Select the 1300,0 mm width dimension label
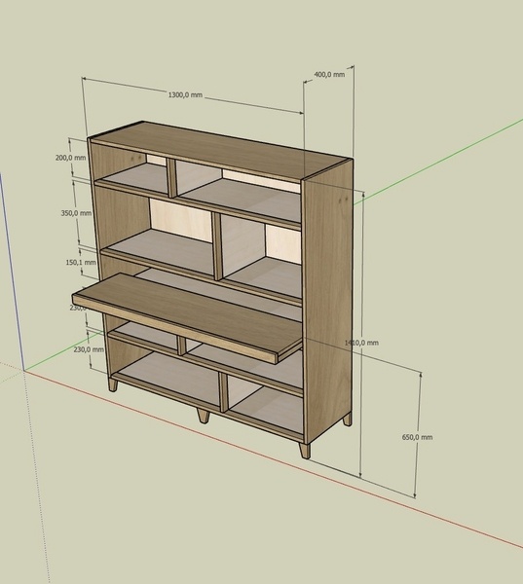Screen dimensions: 523x584 tap(185, 94)
